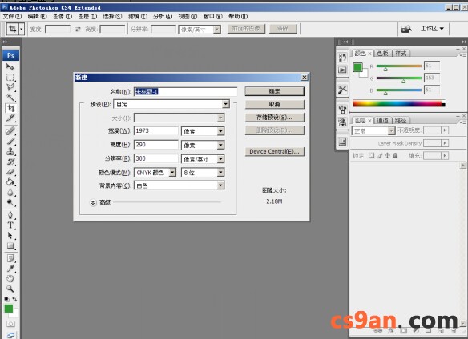Toggle lock image pixels brush icon

point(379,155)
